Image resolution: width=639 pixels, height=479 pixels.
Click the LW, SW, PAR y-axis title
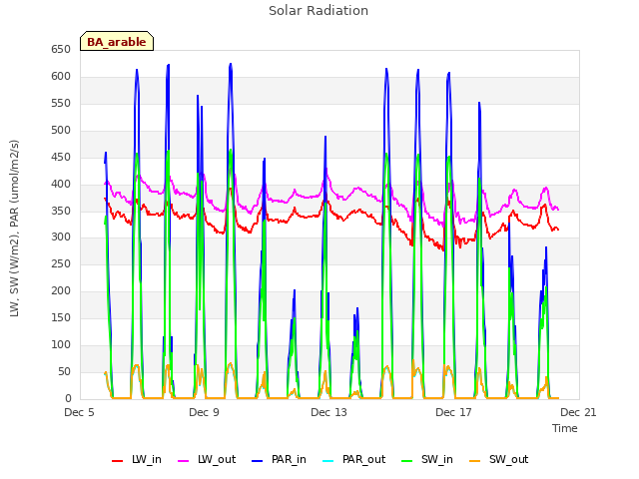(x=14, y=229)
